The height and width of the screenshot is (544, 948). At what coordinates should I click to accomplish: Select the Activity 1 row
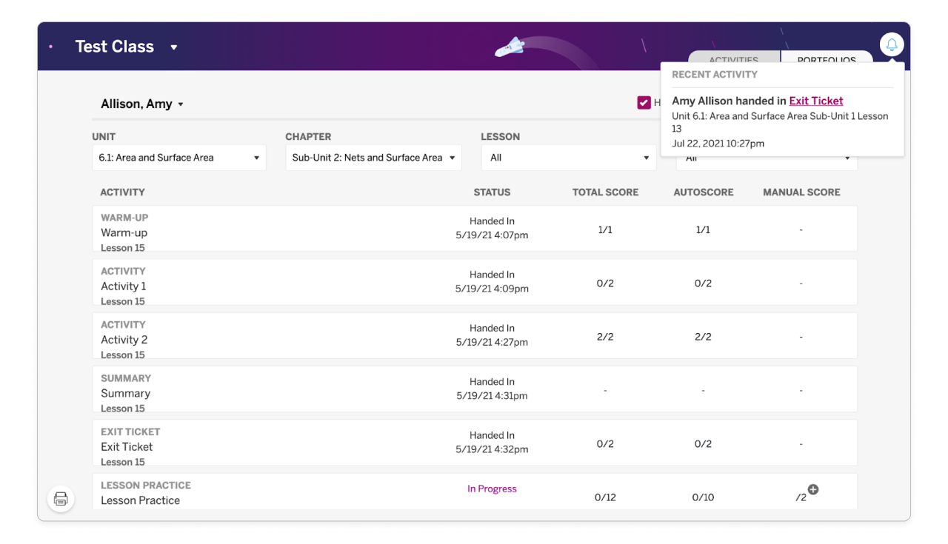point(475,282)
